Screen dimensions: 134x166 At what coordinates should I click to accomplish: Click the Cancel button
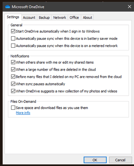(x=120, y=160)
